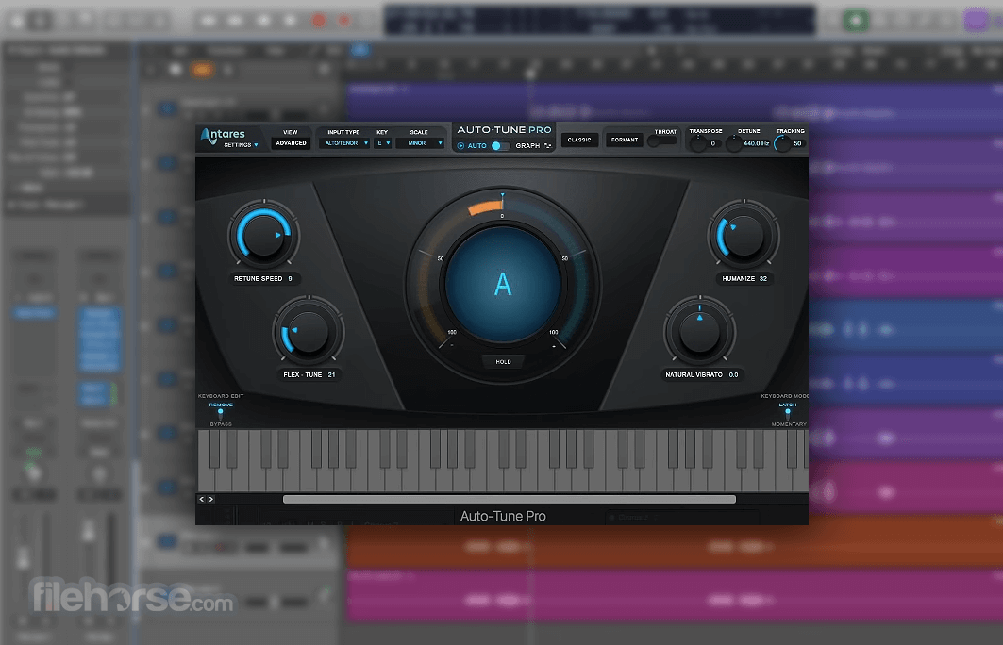
Task: Open the Settings menu
Action: pos(241,145)
